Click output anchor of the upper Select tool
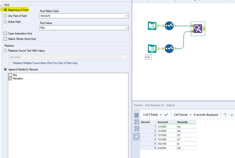The image size is (235, 158). tap(175, 26)
